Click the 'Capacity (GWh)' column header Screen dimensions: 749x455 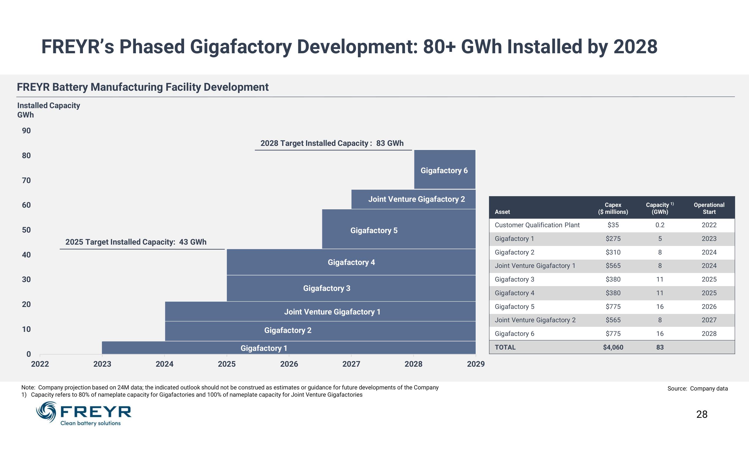point(660,208)
